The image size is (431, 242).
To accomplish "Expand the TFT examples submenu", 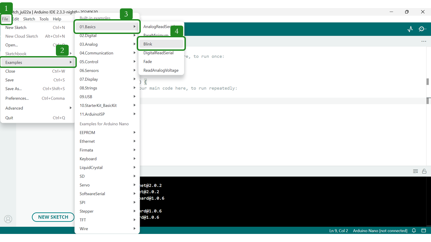I will tap(107, 220).
